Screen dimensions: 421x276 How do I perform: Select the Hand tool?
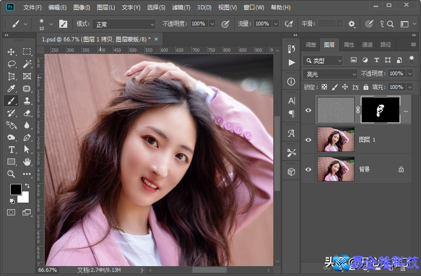click(x=27, y=162)
